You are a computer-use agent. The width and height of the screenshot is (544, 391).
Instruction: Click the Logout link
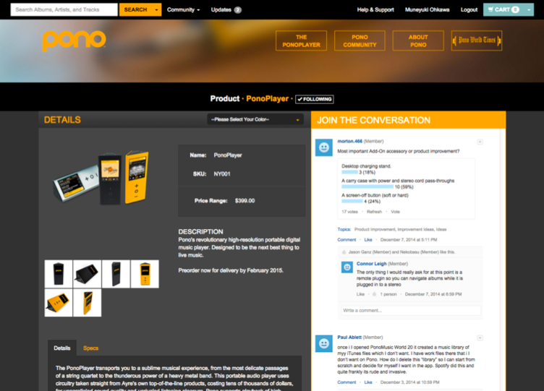[469, 9]
